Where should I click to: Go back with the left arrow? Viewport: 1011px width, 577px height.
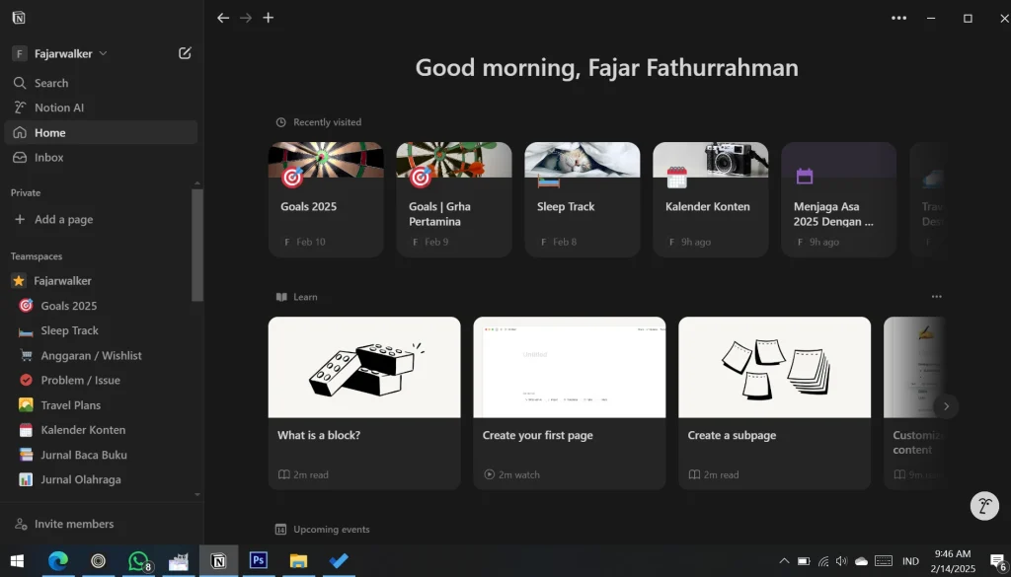click(223, 18)
